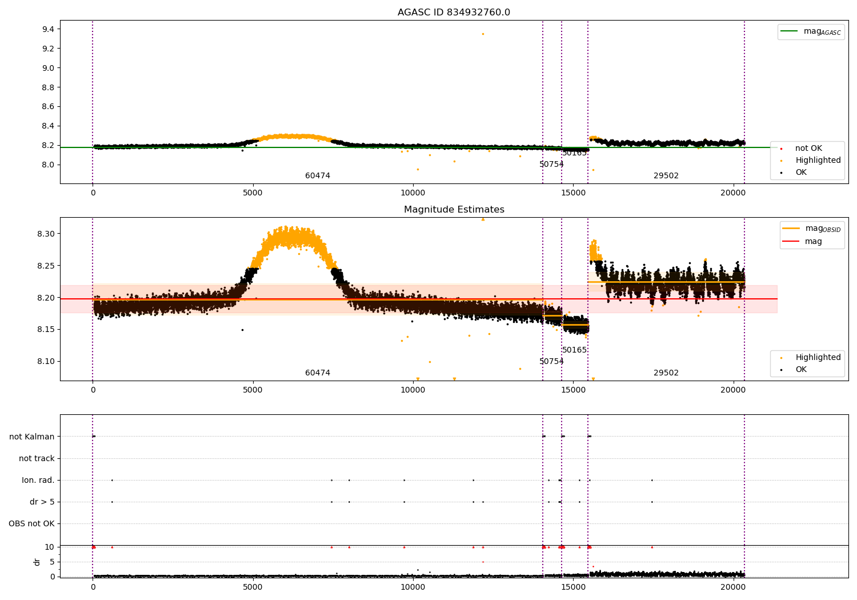Click obsid label 60474 in Magnitude Estimates plot

[x=318, y=373]
